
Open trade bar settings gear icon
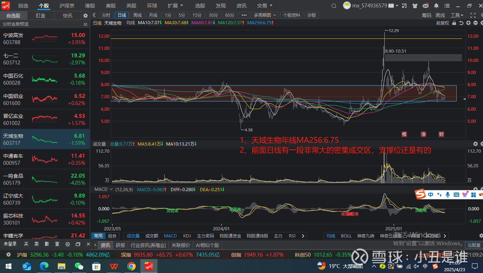pyautogui.click(x=68, y=244)
